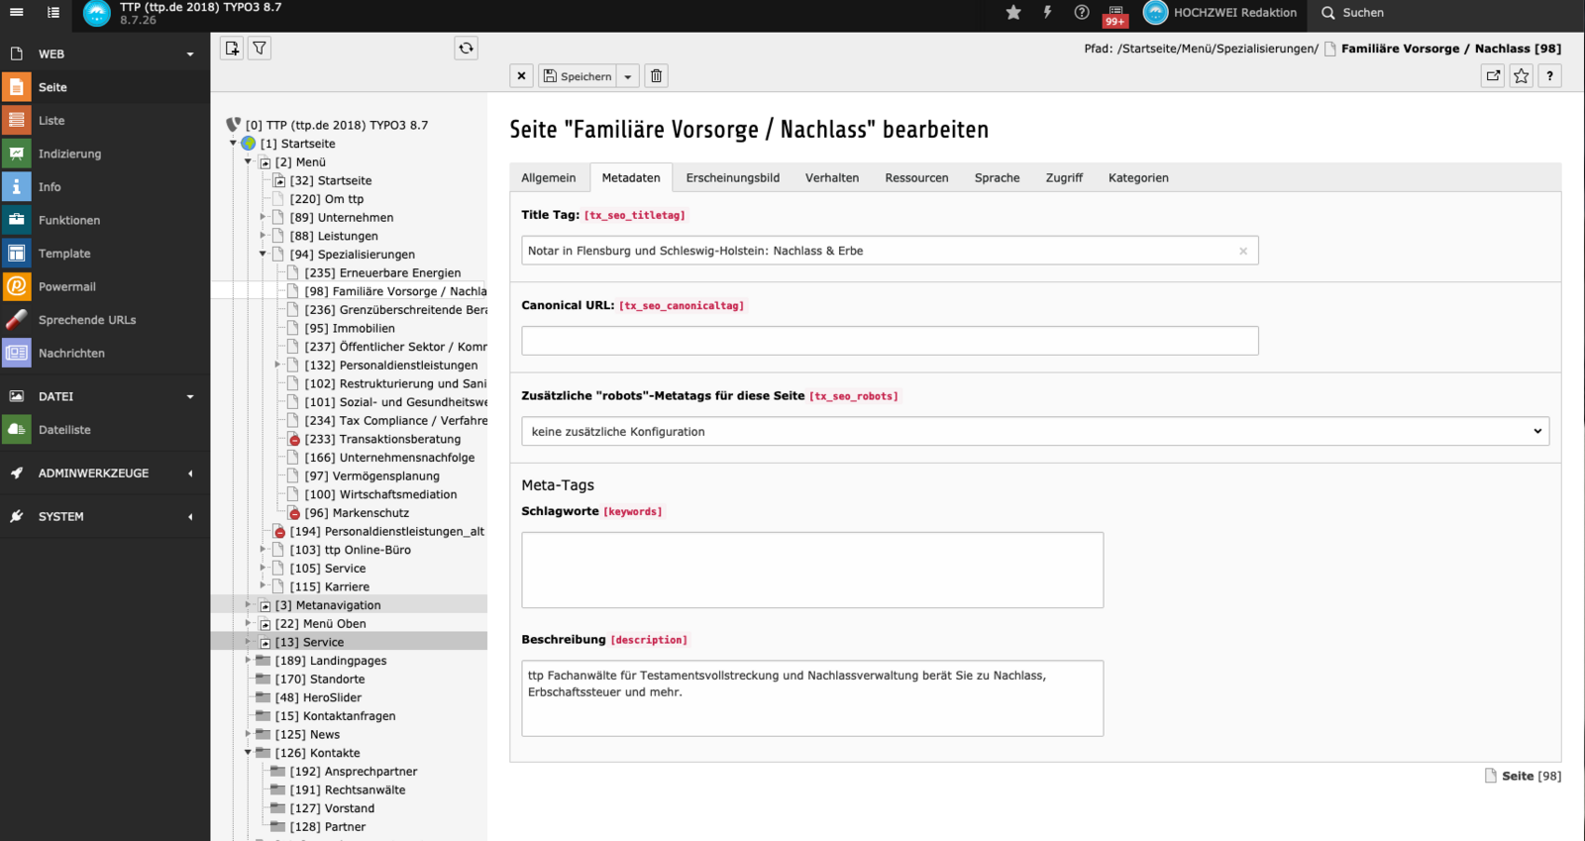Open the Save options dropdown arrow
Image resolution: width=1585 pixels, height=841 pixels.
coord(628,76)
